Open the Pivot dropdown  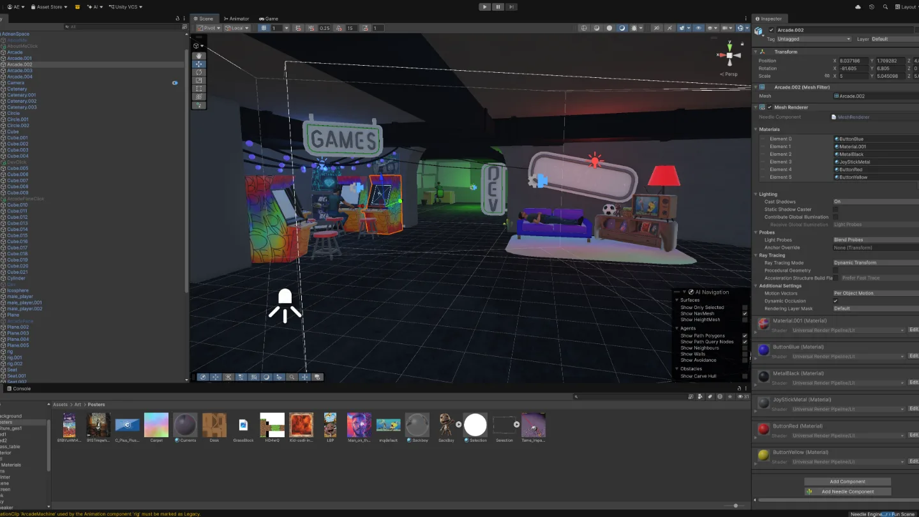pyautogui.click(x=209, y=28)
